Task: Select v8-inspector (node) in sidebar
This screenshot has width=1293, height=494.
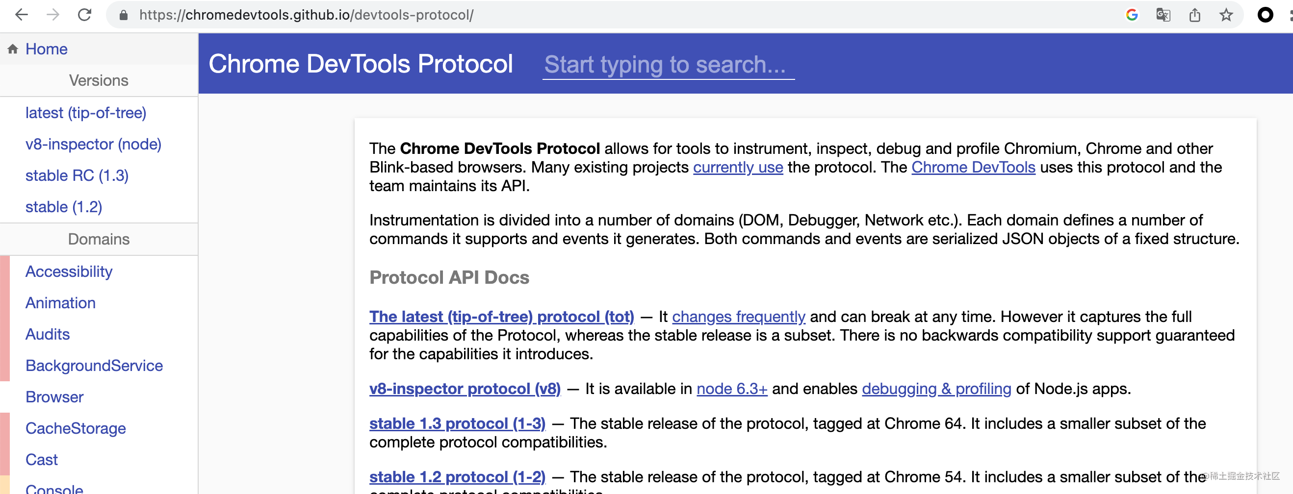Action: coord(93,145)
